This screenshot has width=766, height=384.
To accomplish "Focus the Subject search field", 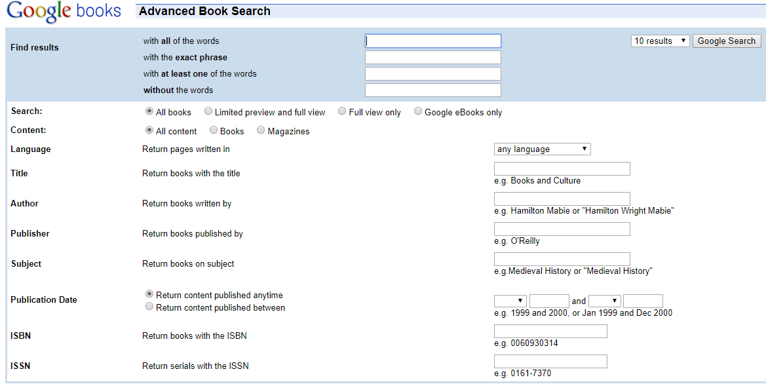I will click(562, 259).
